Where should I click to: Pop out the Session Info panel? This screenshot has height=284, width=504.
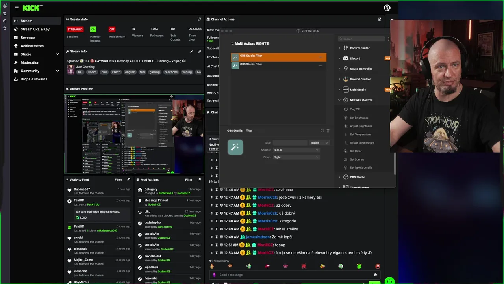pos(199,19)
